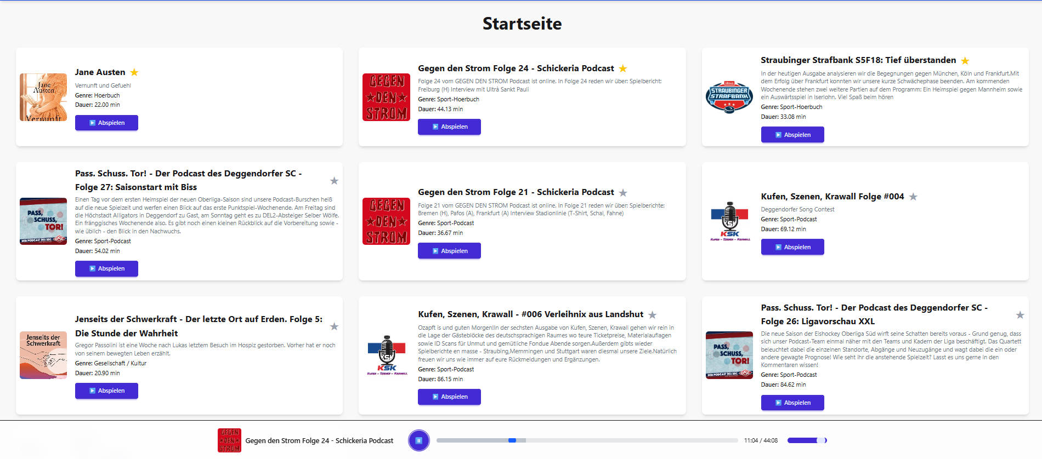Image resolution: width=1042 pixels, height=459 pixels.
Task: Mark Folge 27 Saisonstart mit Biss as favorite
Action: (x=334, y=181)
